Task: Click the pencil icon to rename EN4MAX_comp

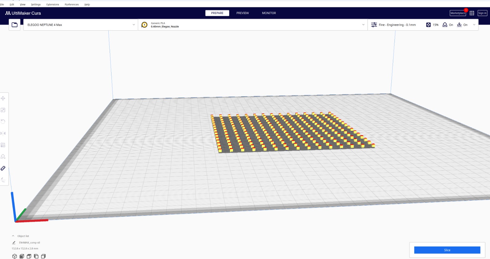Action: pos(14,242)
